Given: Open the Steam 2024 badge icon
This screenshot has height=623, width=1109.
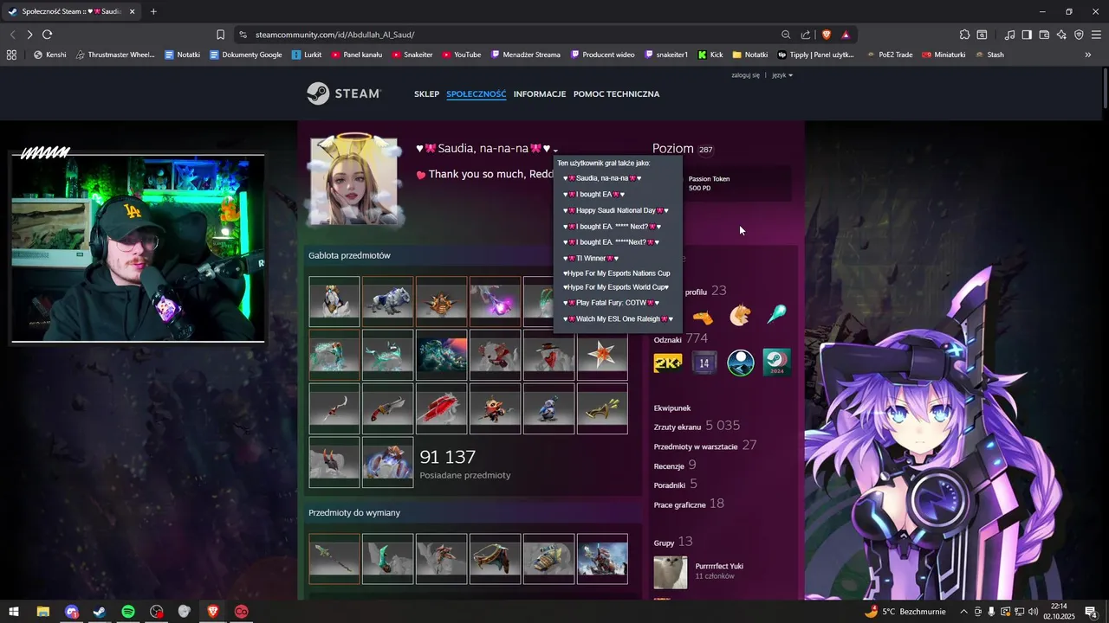Looking at the screenshot, I should [x=777, y=363].
